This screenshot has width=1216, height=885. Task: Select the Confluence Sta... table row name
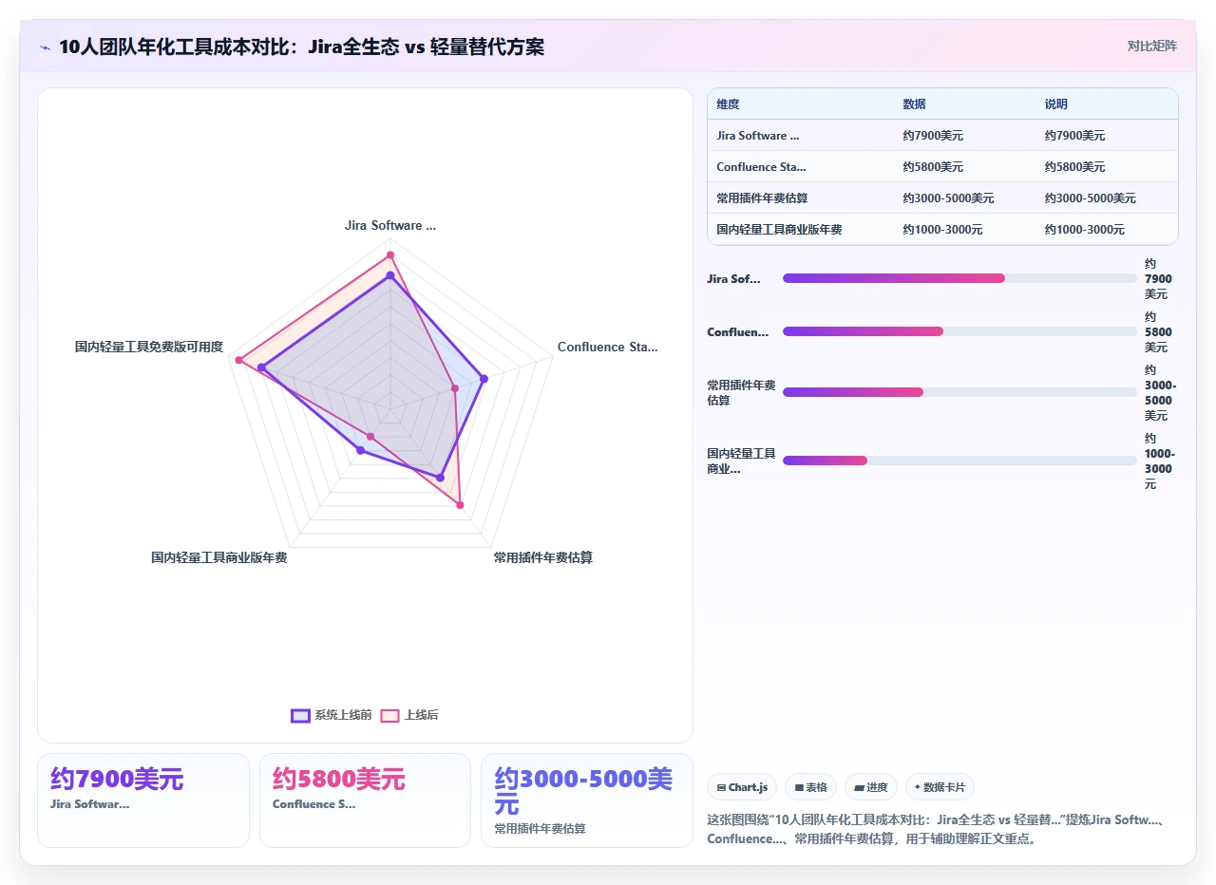coord(761,167)
